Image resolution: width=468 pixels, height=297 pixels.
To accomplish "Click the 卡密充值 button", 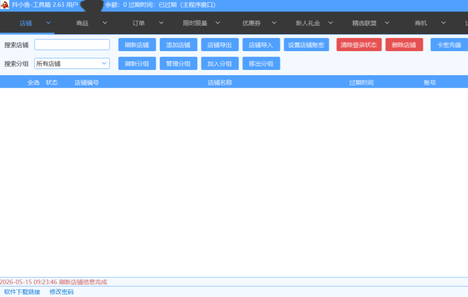I will pyautogui.click(x=449, y=45).
